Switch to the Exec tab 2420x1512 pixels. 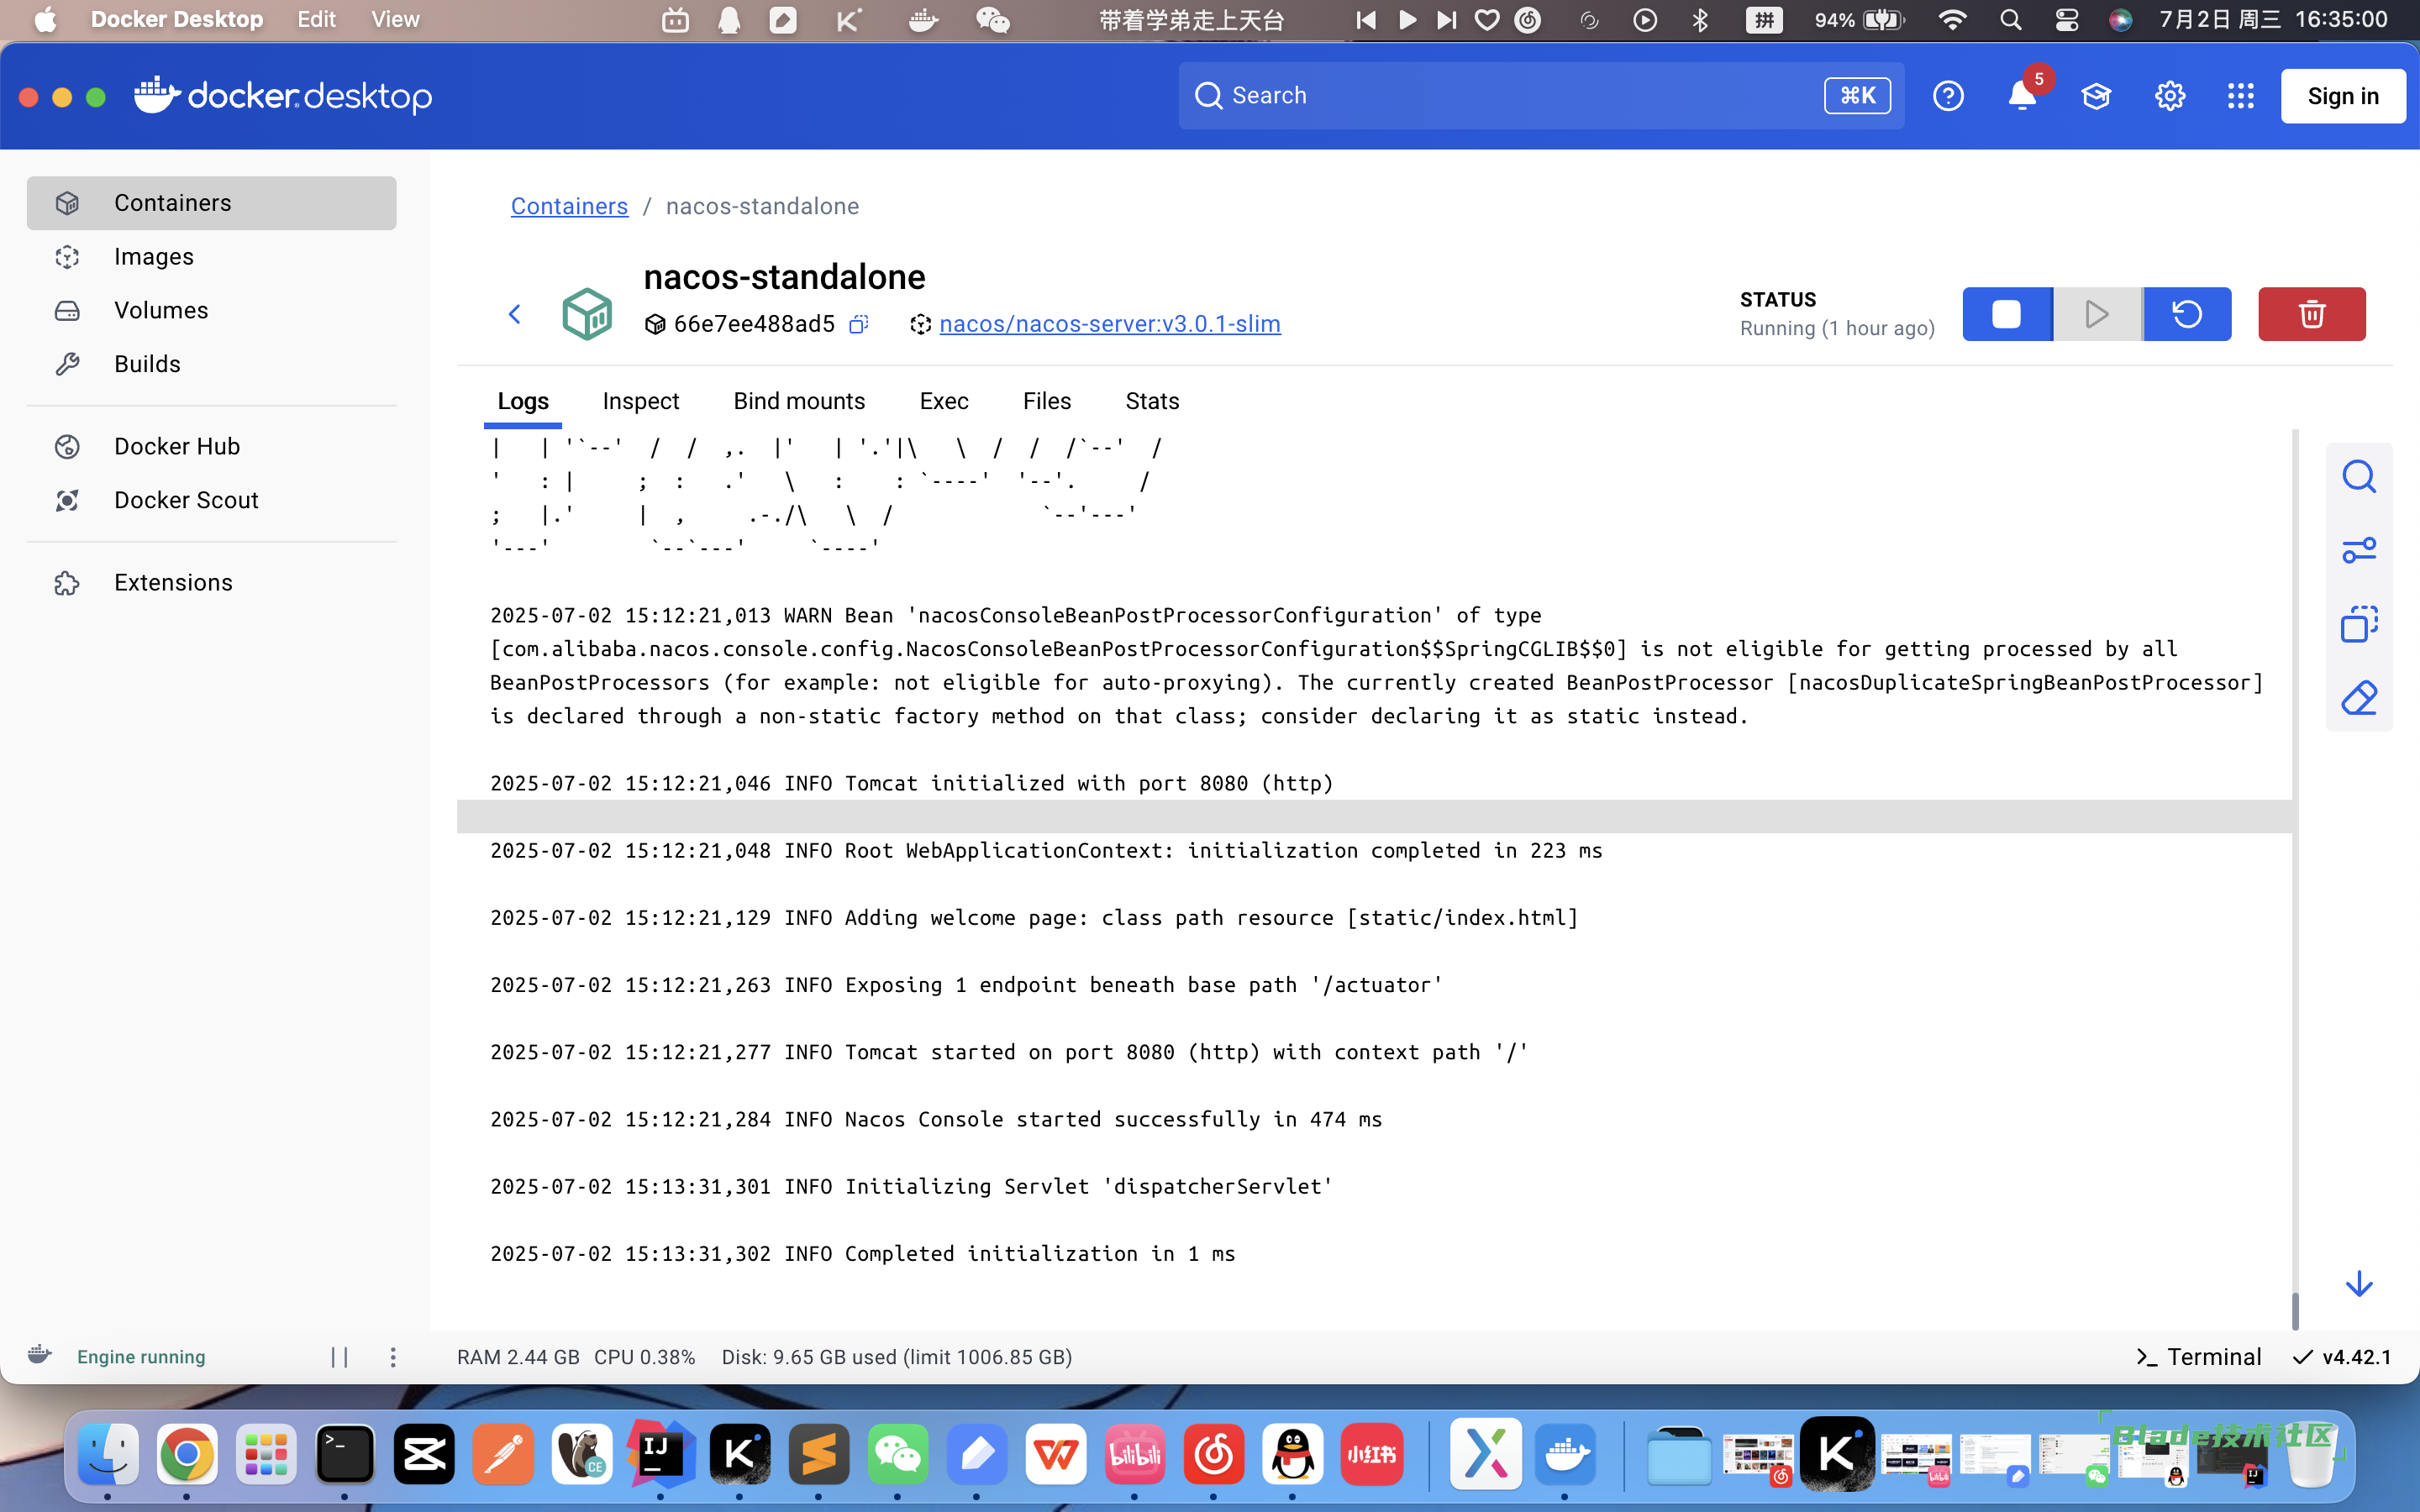(944, 401)
